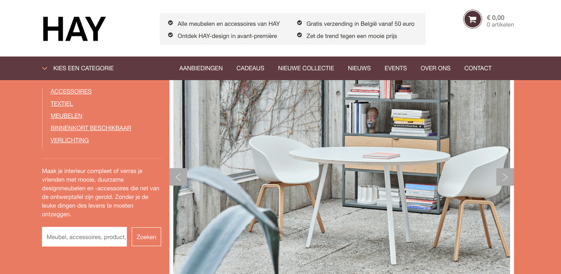Collapse categories using the chevron arrow
The width and height of the screenshot is (561, 274).
pyautogui.click(x=45, y=68)
